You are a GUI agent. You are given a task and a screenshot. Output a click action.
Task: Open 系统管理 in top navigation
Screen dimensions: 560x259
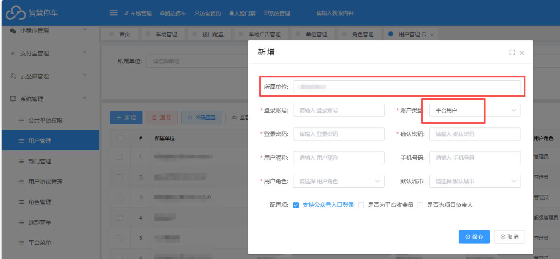tap(277, 13)
